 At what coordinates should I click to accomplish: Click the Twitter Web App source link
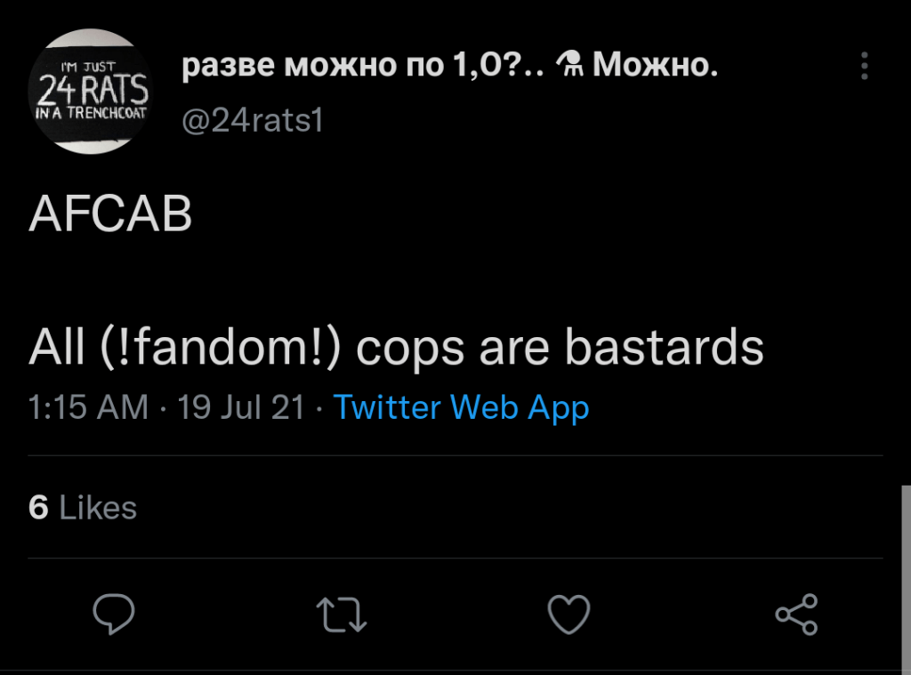pyautogui.click(x=461, y=407)
